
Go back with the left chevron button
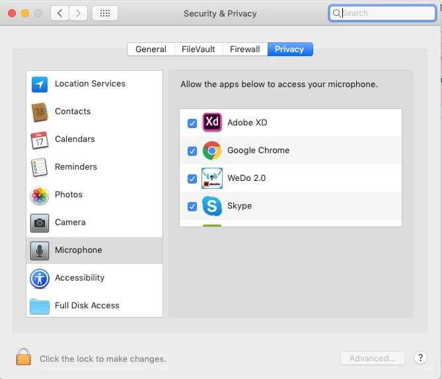point(59,13)
